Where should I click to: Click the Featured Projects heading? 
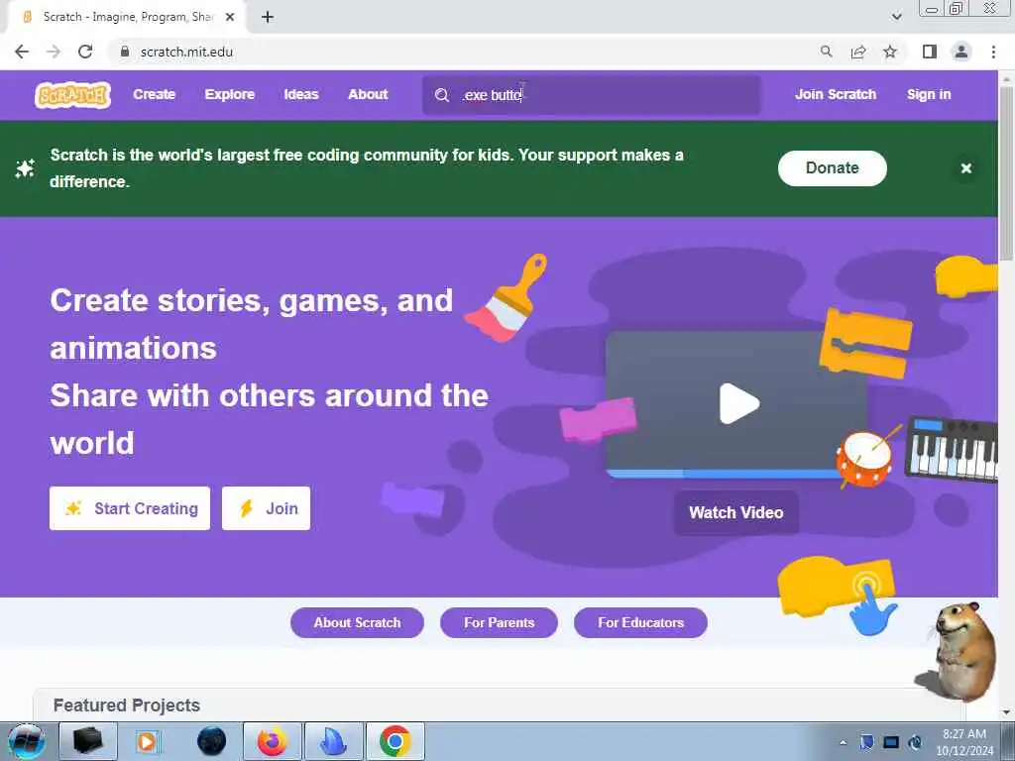click(x=126, y=706)
